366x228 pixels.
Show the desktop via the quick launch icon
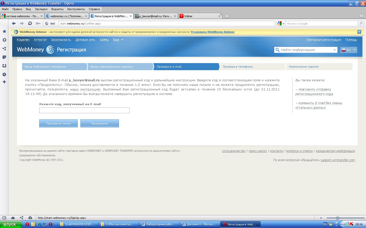(x=45, y=224)
